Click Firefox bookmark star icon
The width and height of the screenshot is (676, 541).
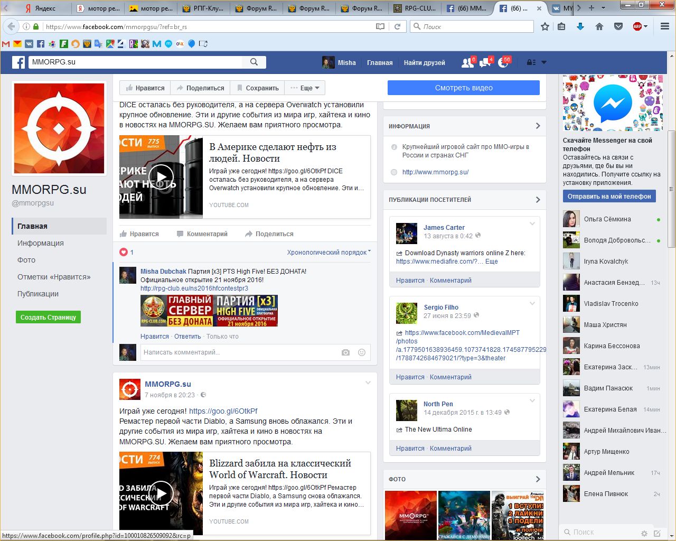tap(545, 26)
